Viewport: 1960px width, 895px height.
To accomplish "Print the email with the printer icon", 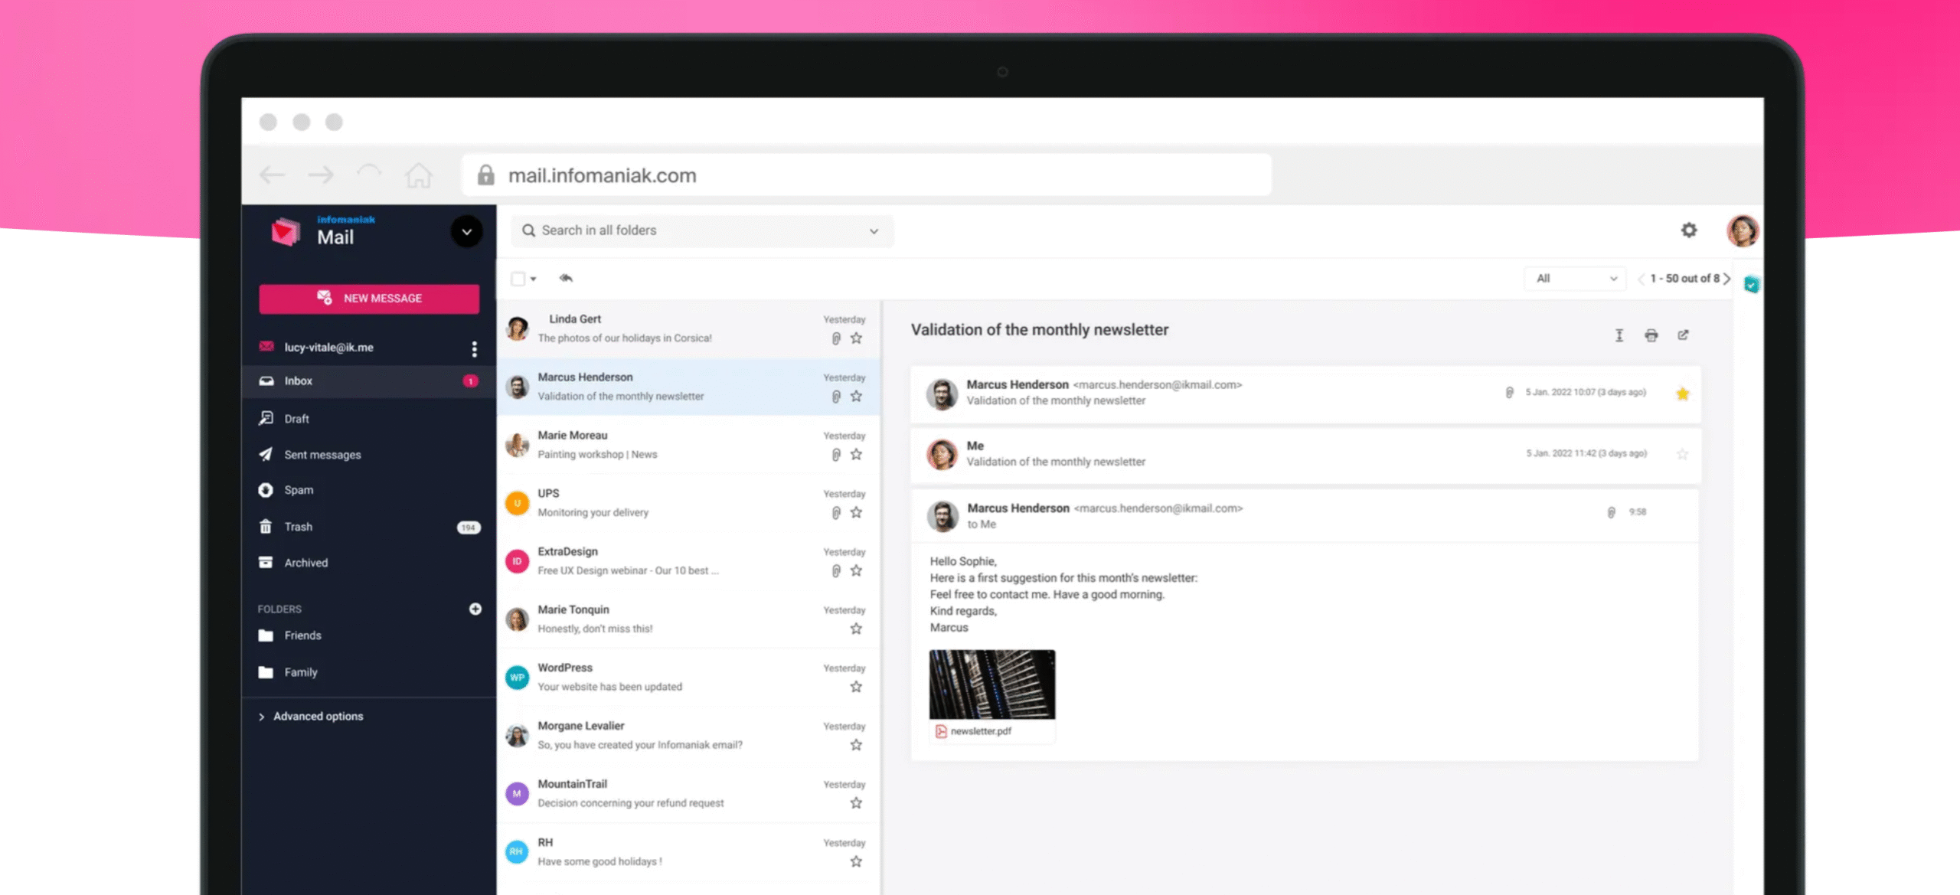I will pyautogui.click(x=1651, y=335).
